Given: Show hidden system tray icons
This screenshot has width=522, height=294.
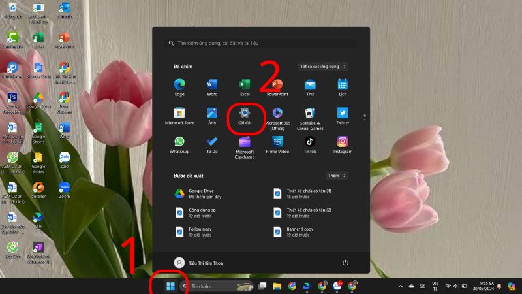Looking at the screenshot, I should [x=401, y=286].
